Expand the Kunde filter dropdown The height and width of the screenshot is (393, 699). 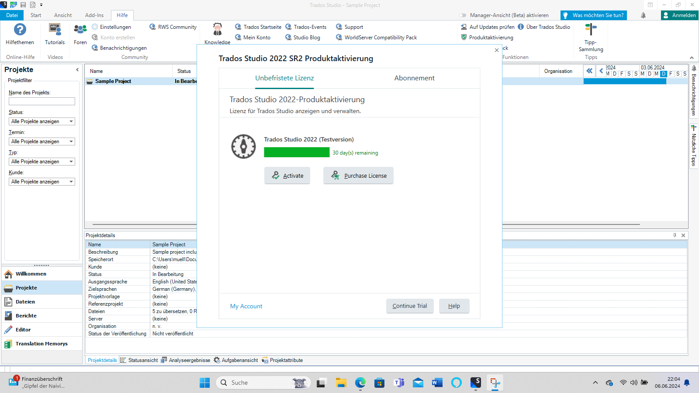(71, 182)
